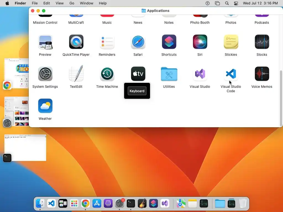
Task: Select the Reminders app icon
Action: [x=107, y=42]
